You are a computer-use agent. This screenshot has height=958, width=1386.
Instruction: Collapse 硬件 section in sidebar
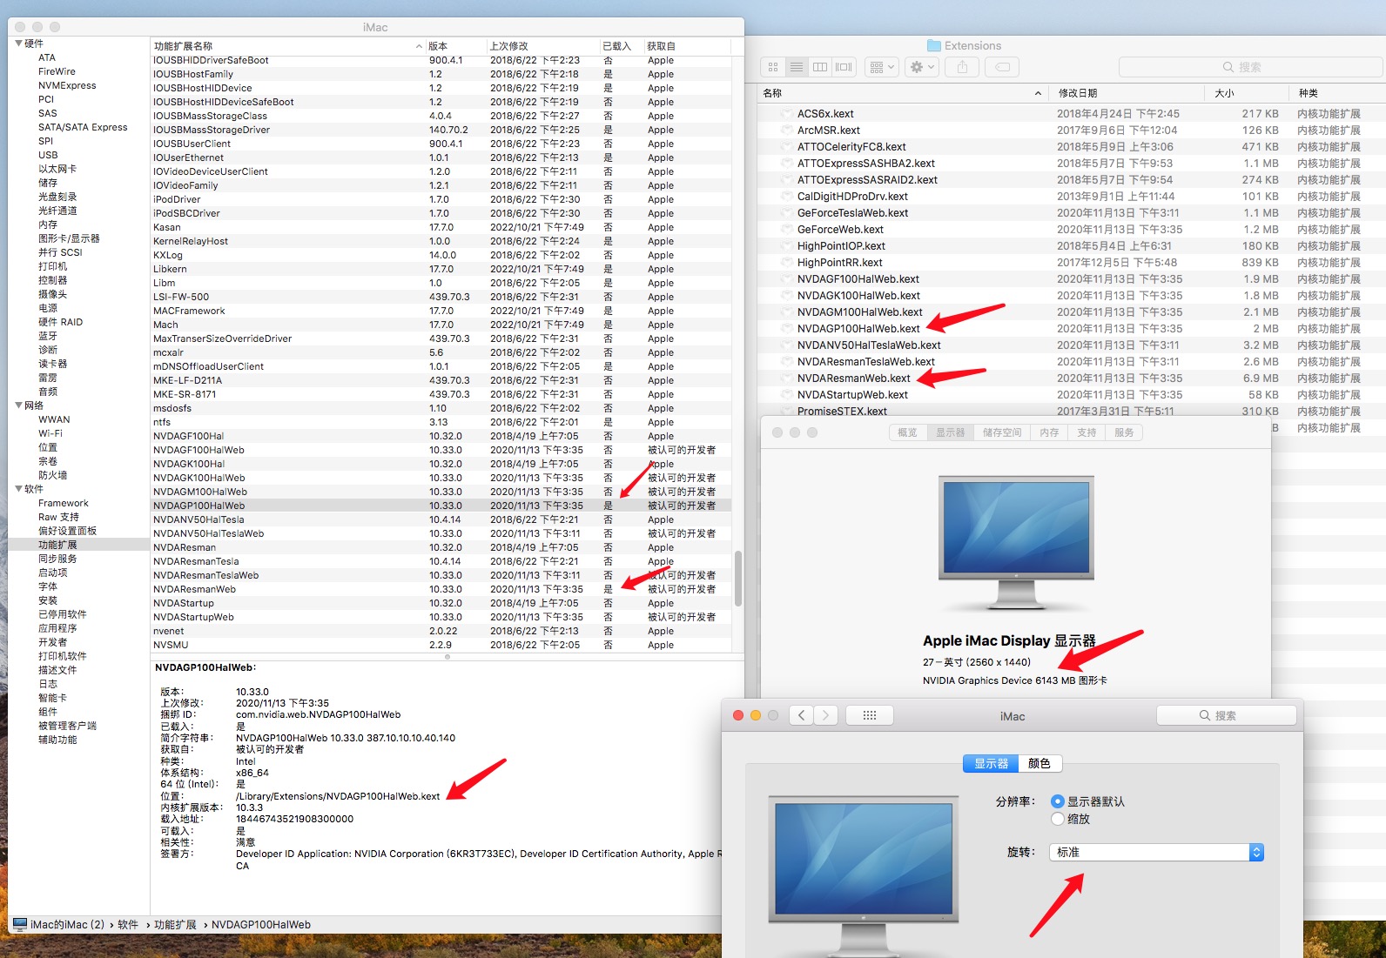(19, 44)
